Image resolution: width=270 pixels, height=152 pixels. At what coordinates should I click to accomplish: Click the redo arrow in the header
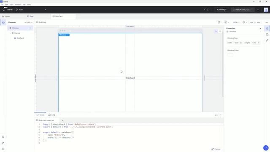pos(208,10)
